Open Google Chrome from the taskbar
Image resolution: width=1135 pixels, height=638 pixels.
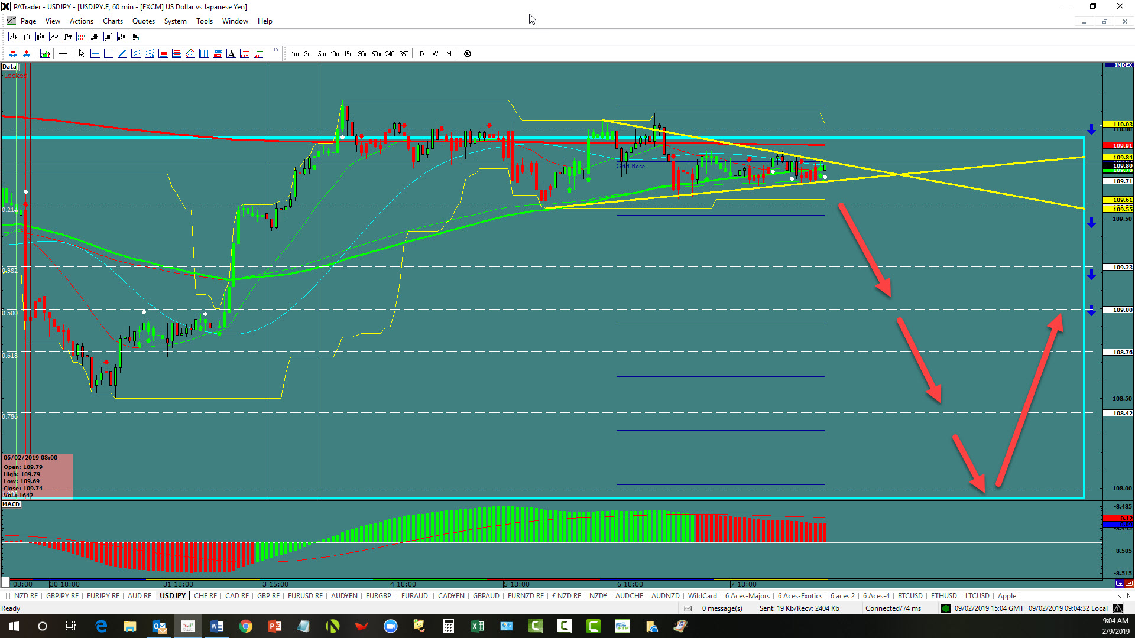click(246, 626)
